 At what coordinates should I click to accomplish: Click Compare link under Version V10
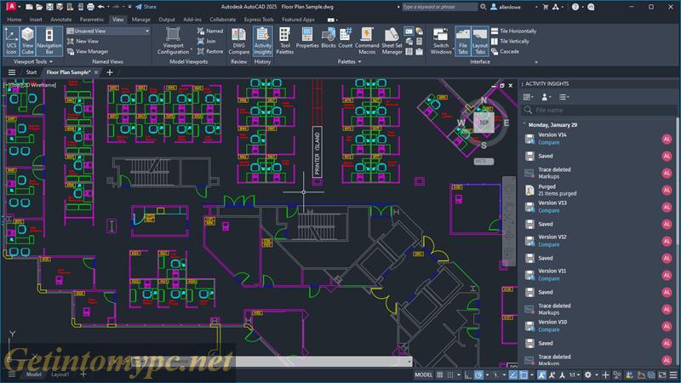click(548, 329)
